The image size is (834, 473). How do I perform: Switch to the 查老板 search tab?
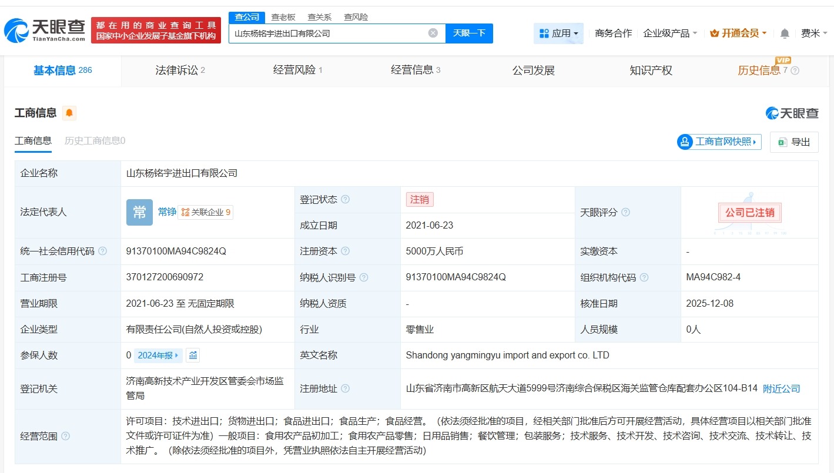pos(283,17)
